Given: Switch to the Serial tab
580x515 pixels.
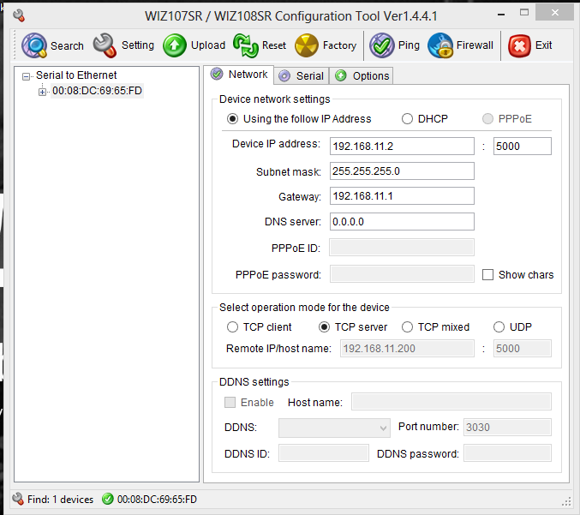Looking at the screenshot, I should [x=302, y=76].
